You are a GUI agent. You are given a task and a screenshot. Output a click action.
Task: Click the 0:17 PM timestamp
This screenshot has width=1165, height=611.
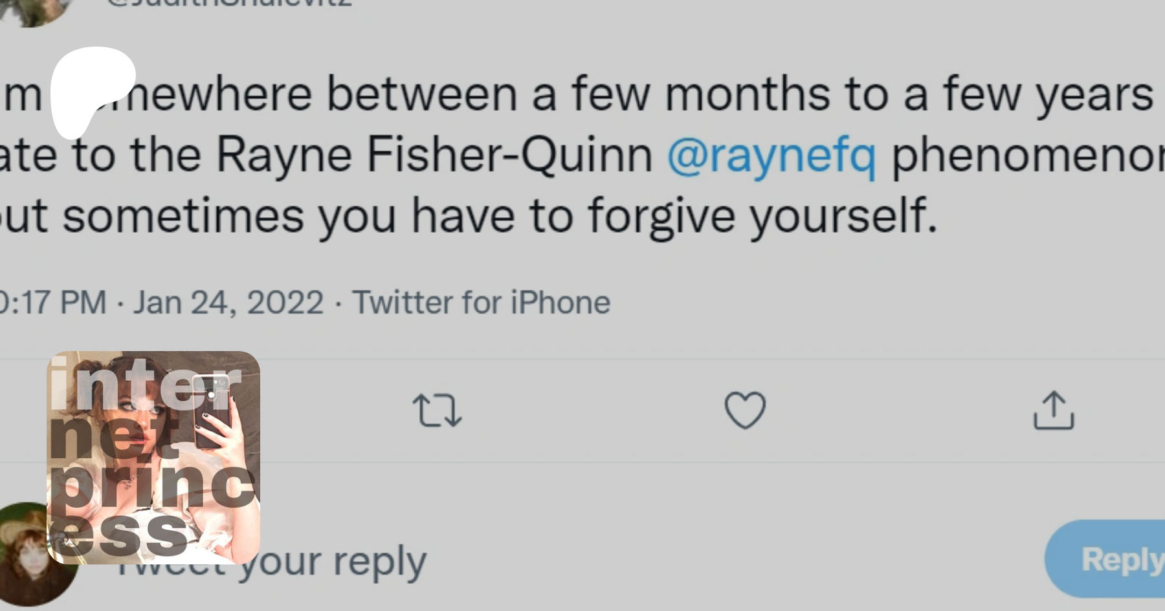click(x=53, y=303)
